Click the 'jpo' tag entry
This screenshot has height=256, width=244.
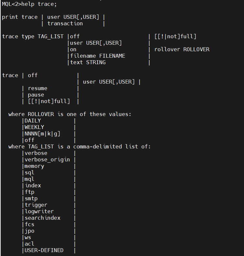tap(29, 231)
